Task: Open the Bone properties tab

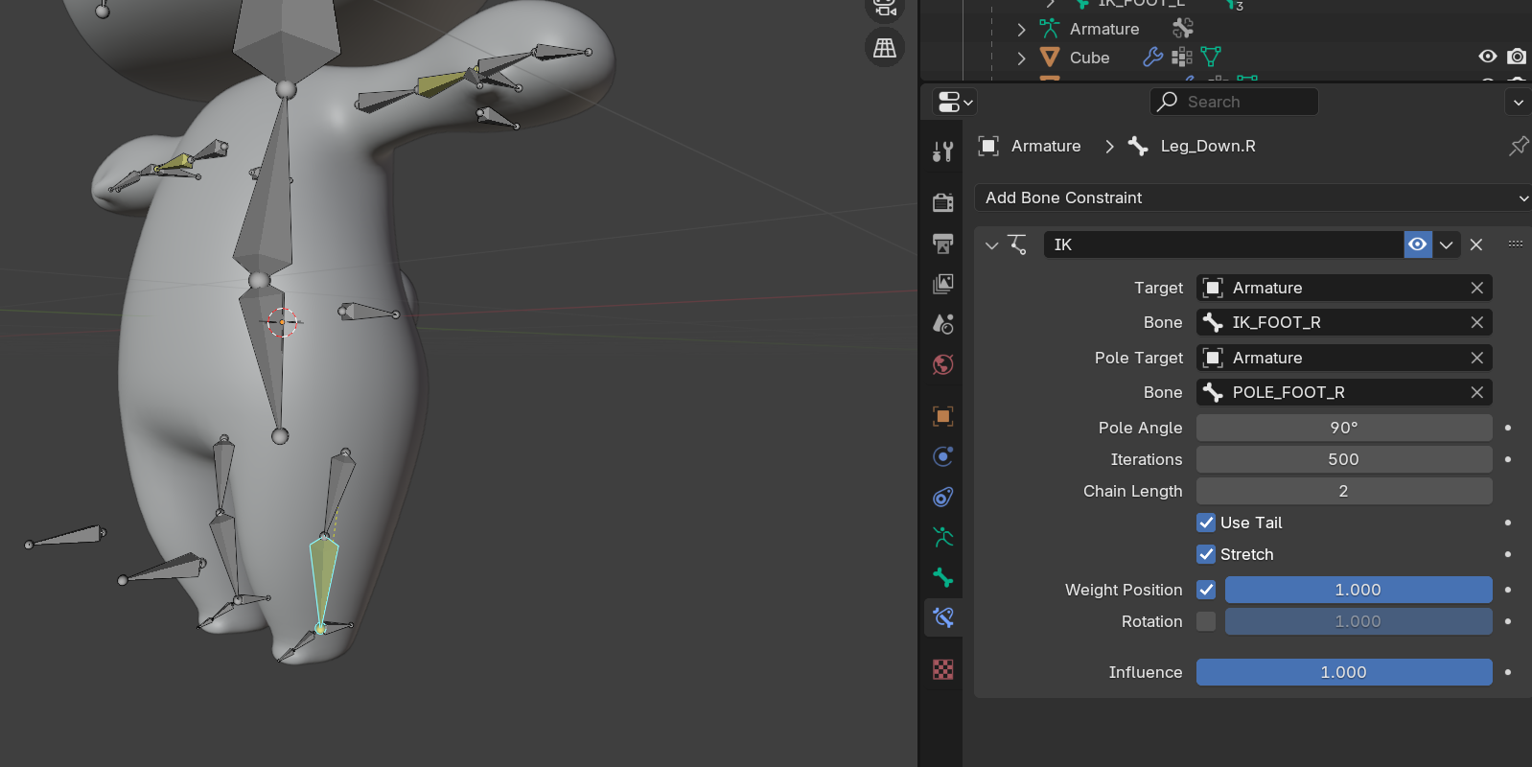Action: [943, 577]
